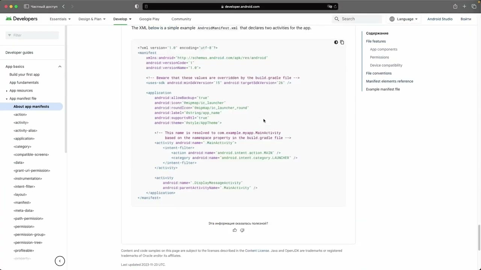The height and width of the screenshot is (270, 481).
Task: Click the Android Developers logo
Action: (x=21, y=19)
